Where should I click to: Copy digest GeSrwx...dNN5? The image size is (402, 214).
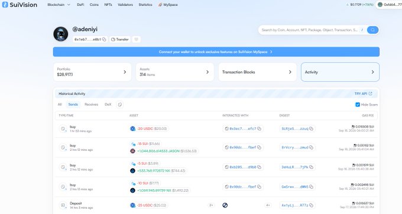pos(311,187)
